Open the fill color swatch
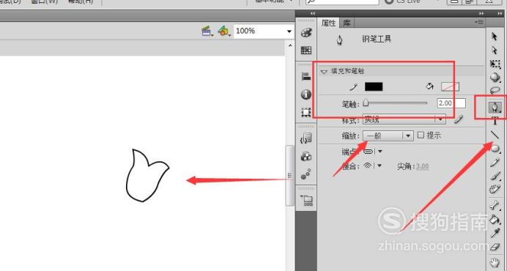Screen dimensions: 507x271 pyautogui.click(x=450, y=86)
